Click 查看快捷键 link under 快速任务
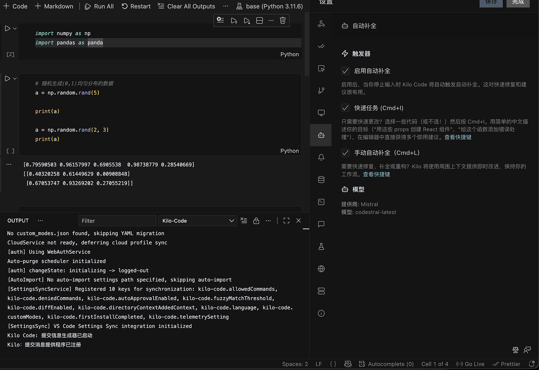Viewport: 539px width, 370px height. [x=458, y=137]
